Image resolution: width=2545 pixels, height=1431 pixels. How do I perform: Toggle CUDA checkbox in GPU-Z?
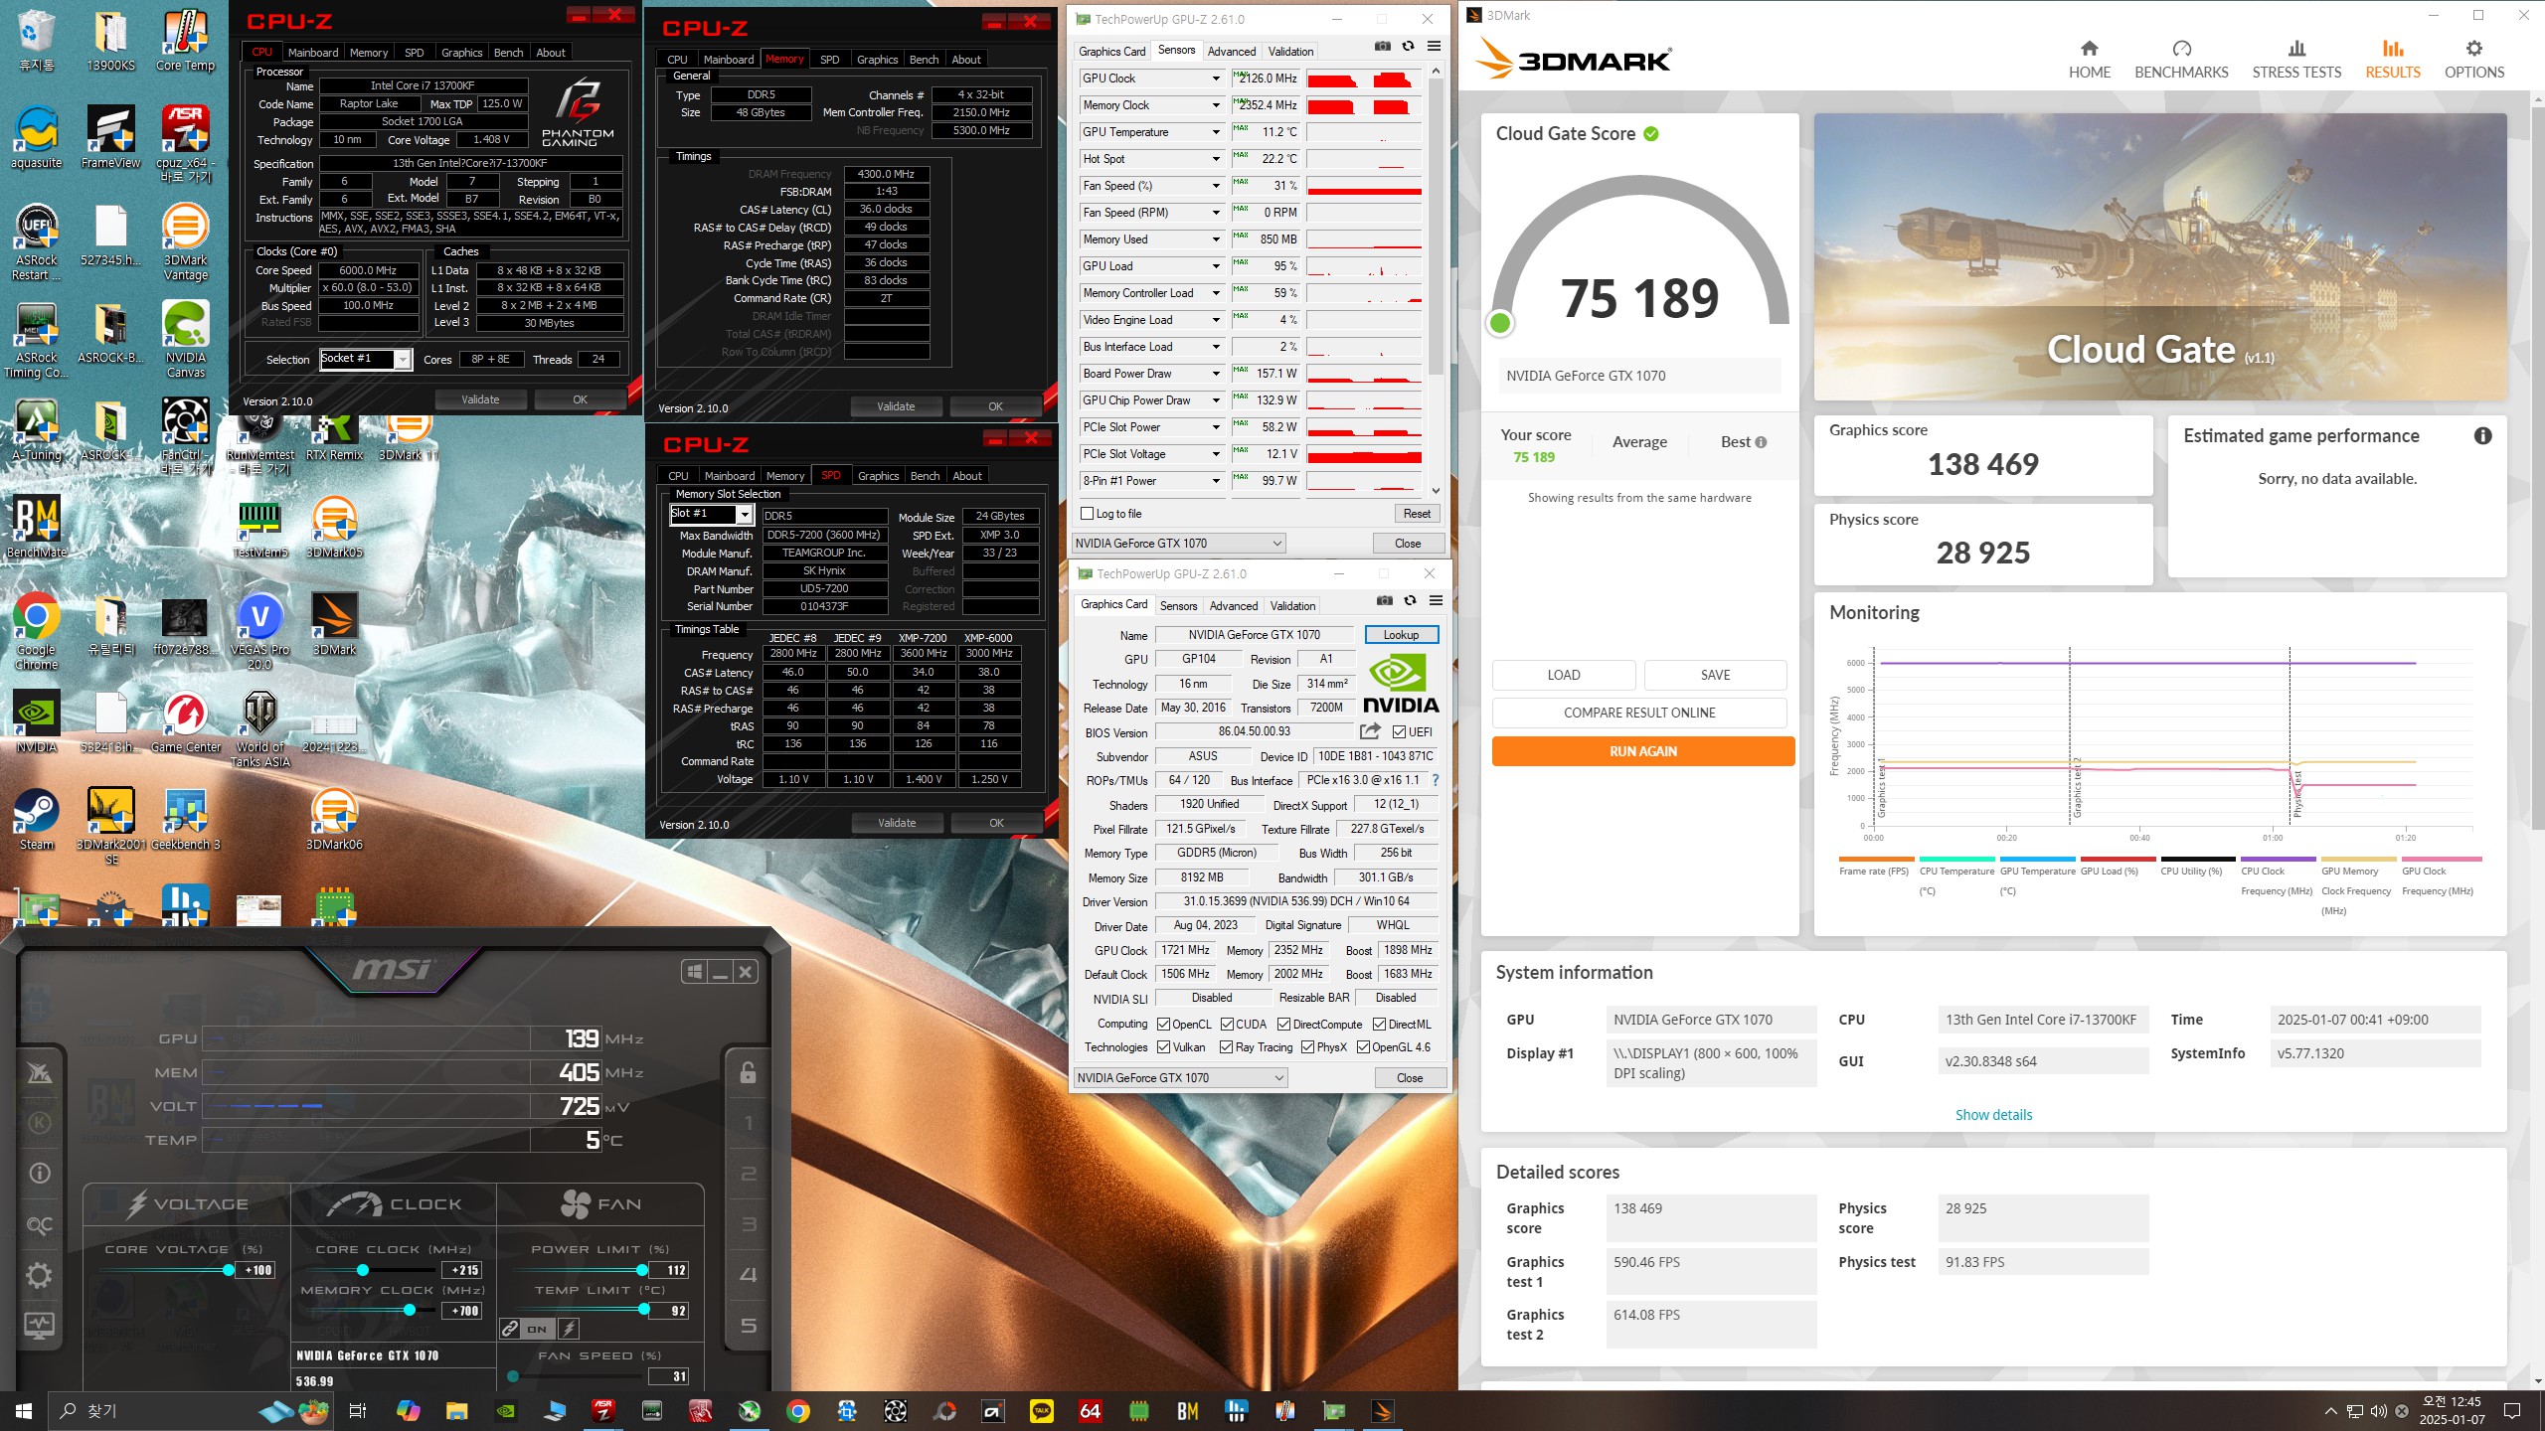tap(1227, 1024)
